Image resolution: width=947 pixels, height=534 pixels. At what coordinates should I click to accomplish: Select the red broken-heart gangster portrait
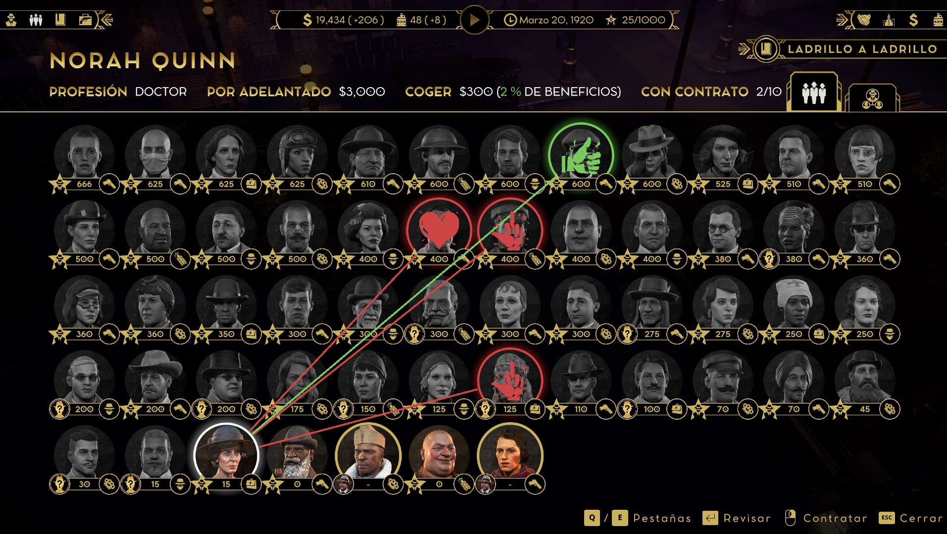click(439, 231)
